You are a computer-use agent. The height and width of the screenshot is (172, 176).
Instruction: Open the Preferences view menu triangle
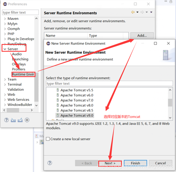151,12
